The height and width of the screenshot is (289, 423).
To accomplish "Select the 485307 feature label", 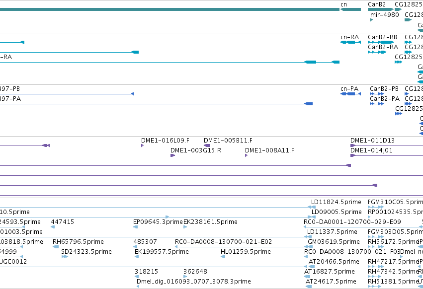I will [x=146, y=242].
